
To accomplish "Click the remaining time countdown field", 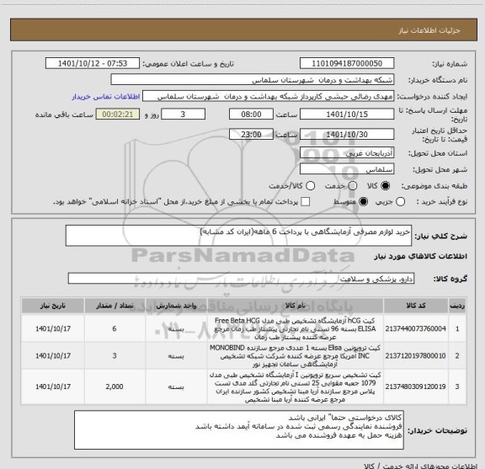I will point(118,115).
